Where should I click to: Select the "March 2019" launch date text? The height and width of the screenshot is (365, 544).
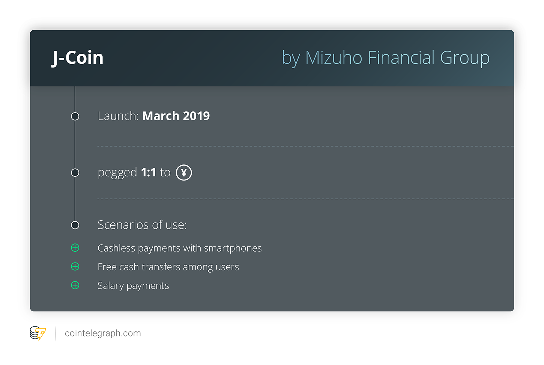176,116
